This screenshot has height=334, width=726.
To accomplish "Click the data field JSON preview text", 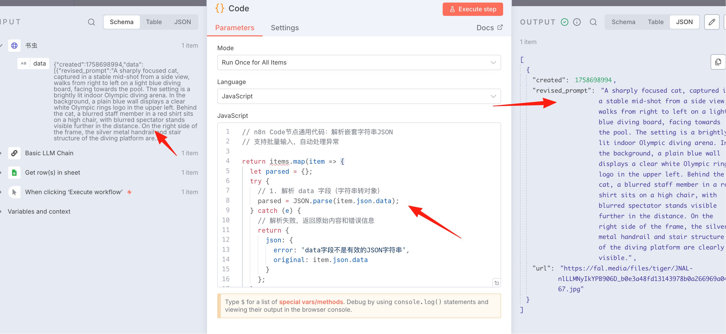I will coord(126,101).
